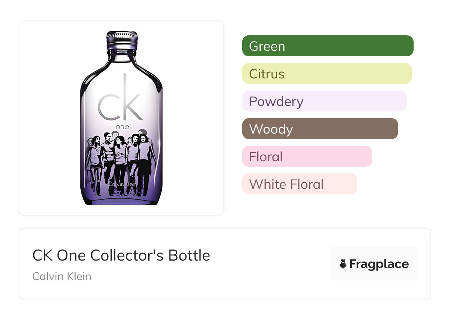
Task: Click the Fragplace wordmark text
Action: pyautogui.click(x=379, y=264)
